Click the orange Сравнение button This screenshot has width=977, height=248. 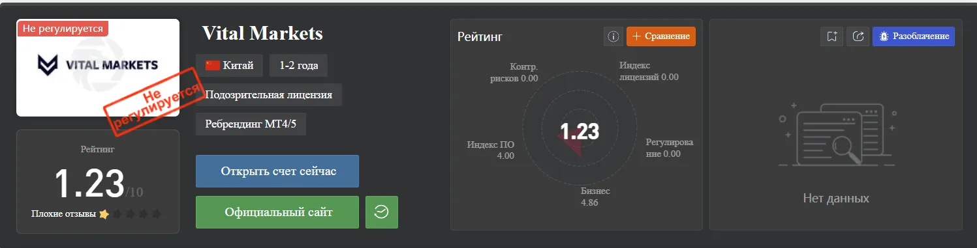tap(661, 36)
